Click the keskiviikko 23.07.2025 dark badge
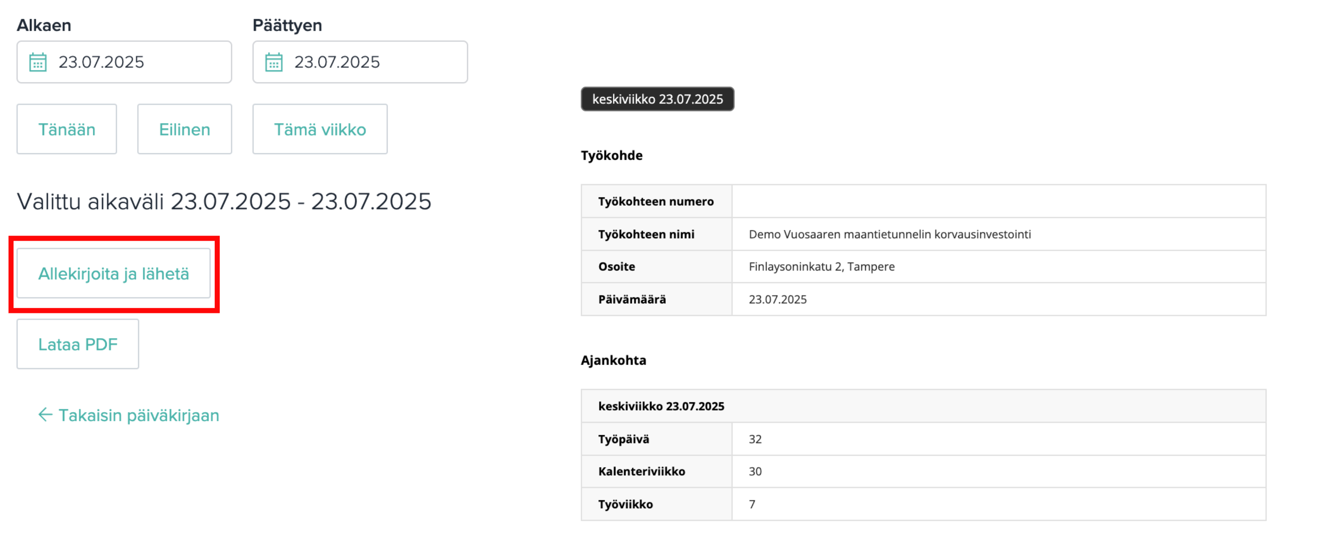The image size is (1317, 536). 657,99
